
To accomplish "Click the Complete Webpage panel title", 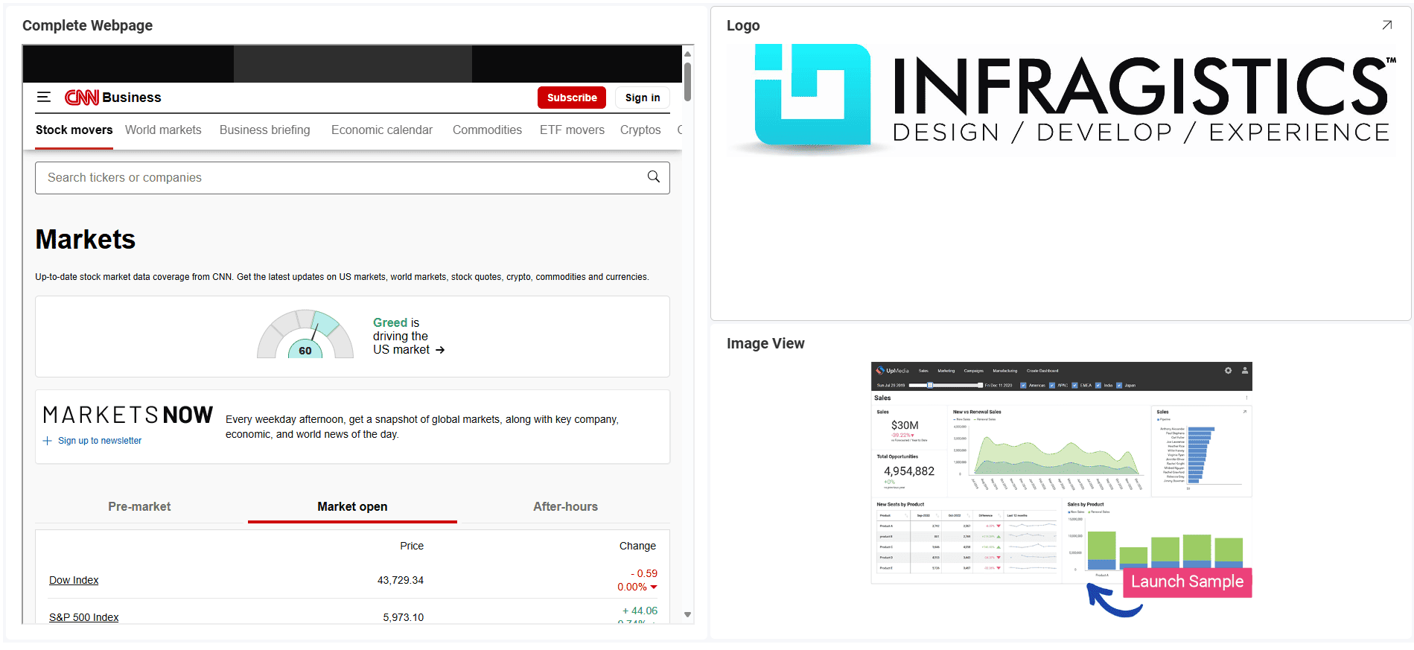I will (x=87, y=25).
